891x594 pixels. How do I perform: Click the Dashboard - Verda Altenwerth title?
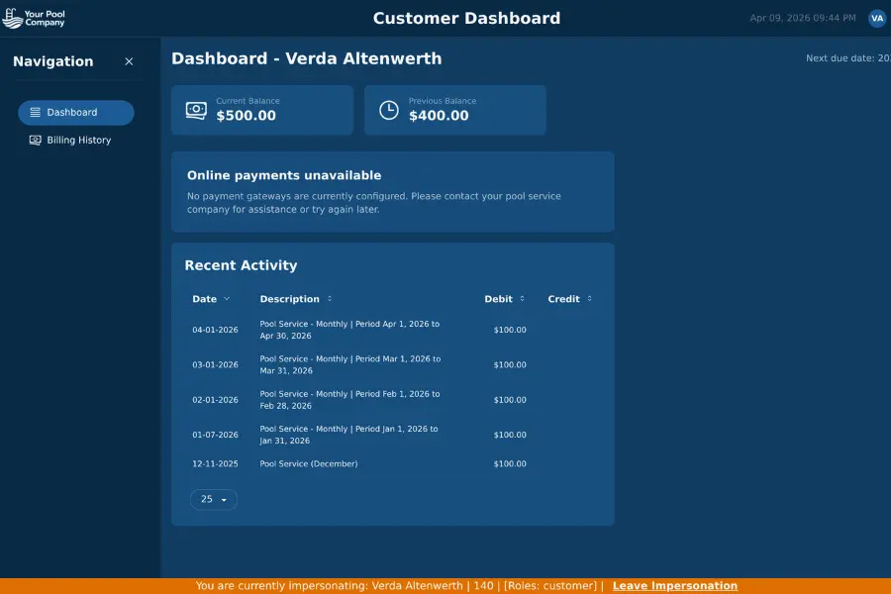pos(306,58)
